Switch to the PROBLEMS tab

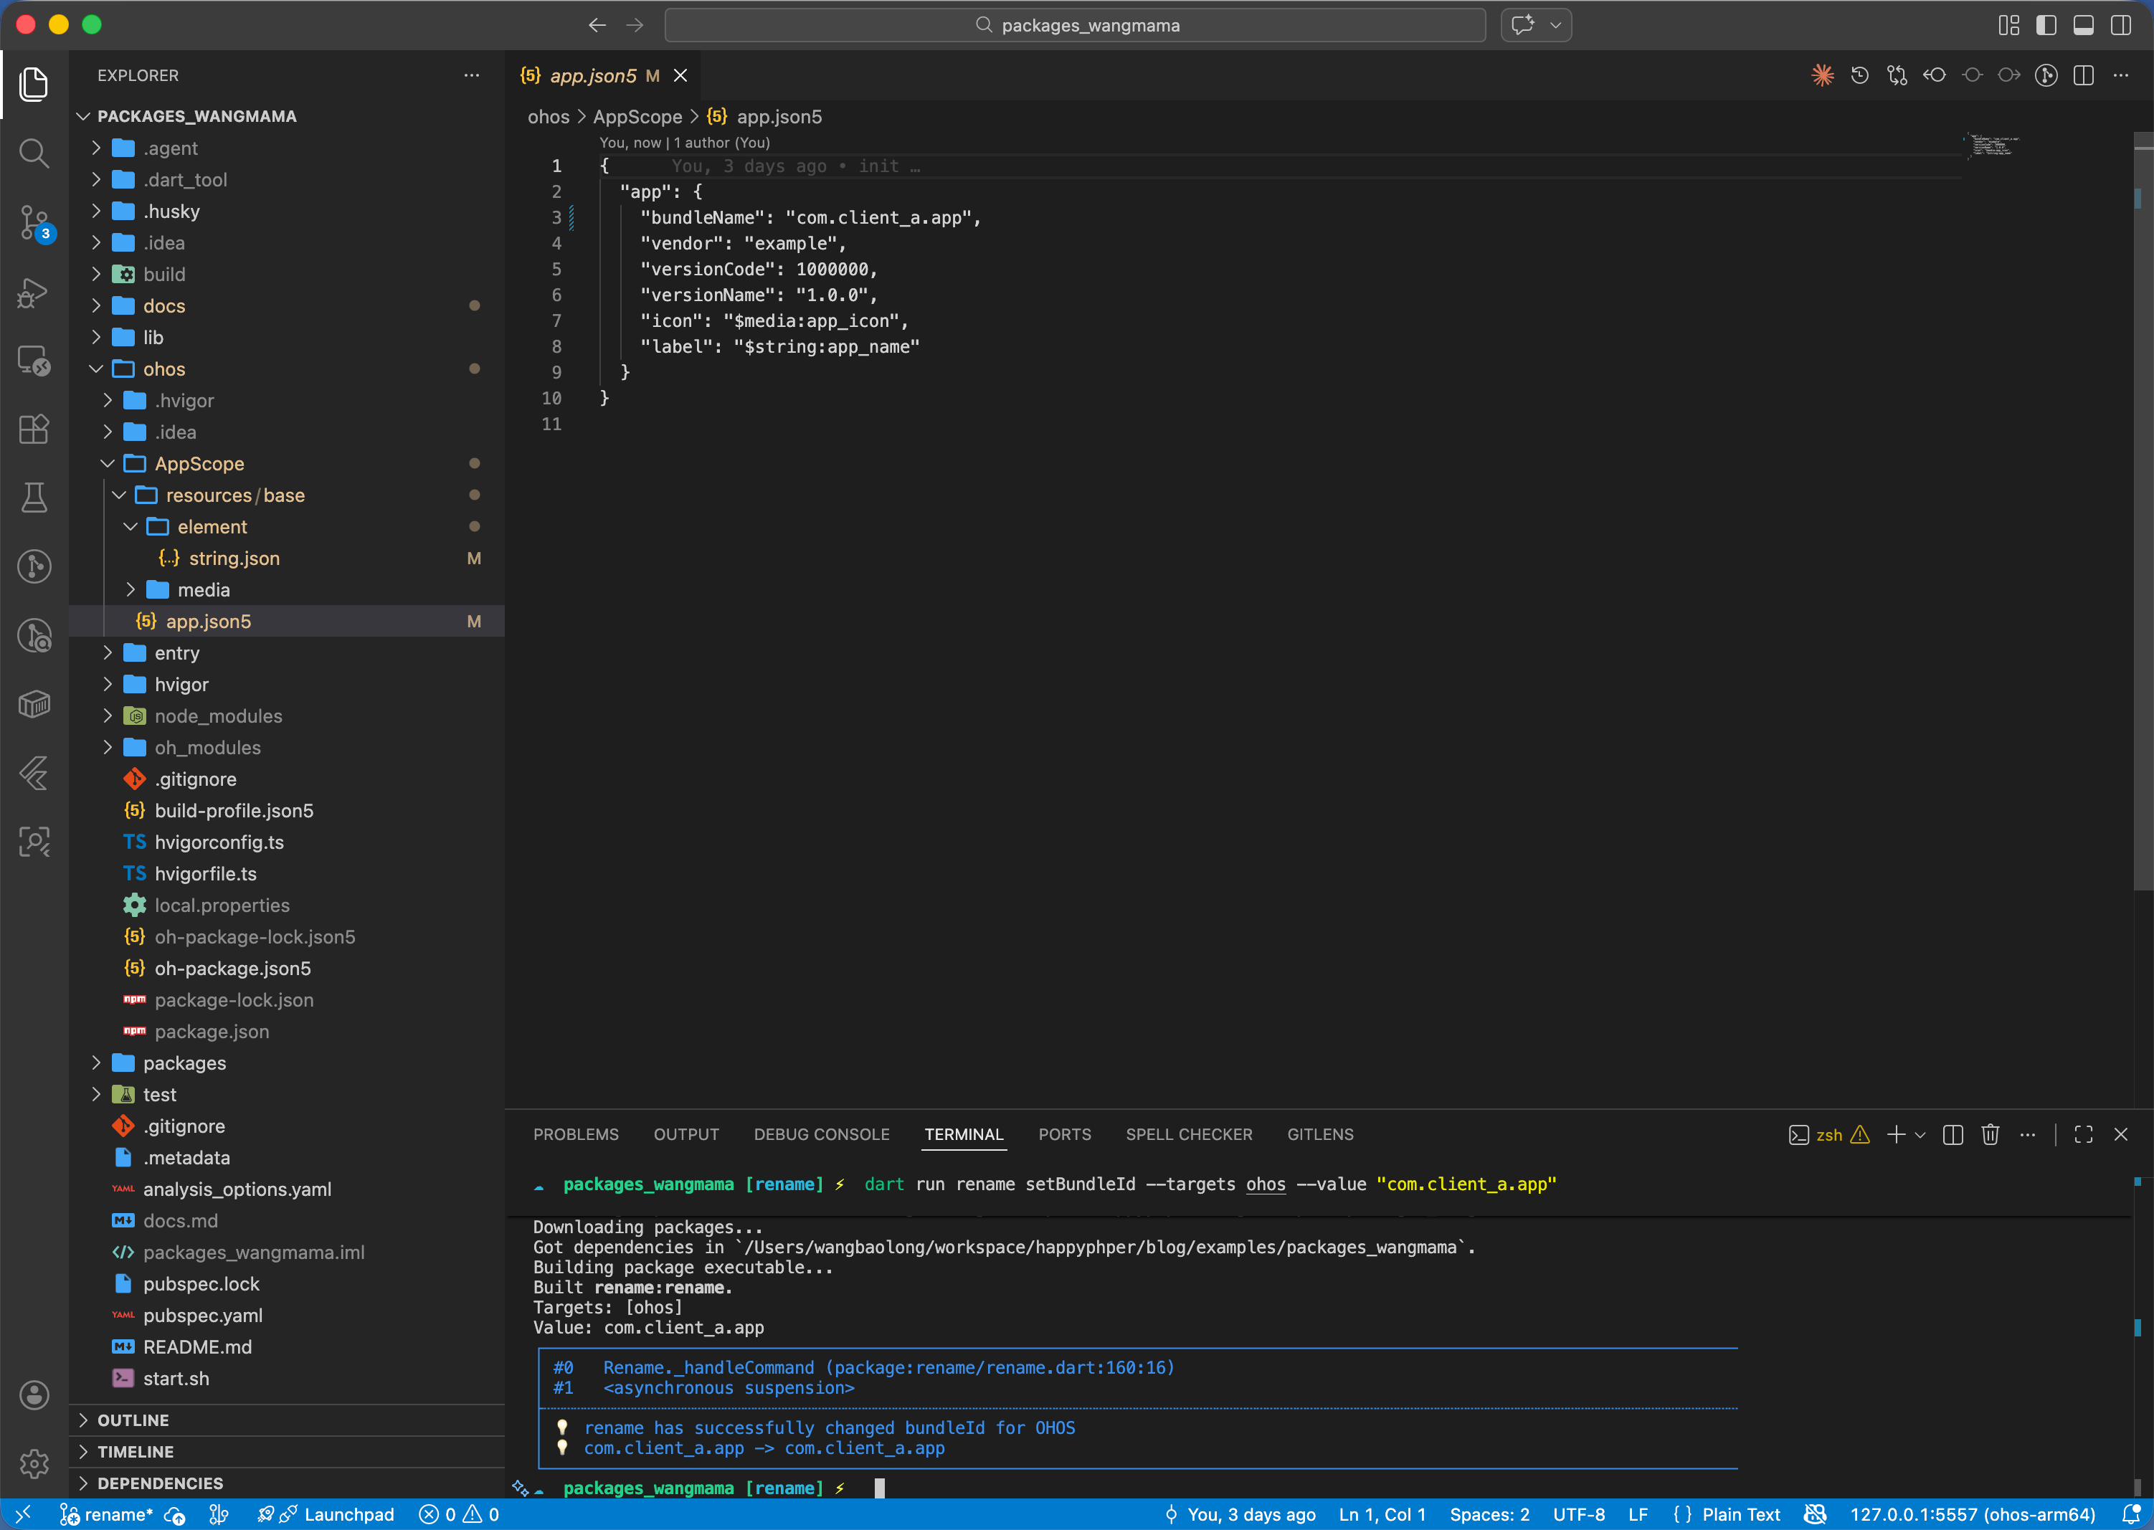pos(576,1134)
